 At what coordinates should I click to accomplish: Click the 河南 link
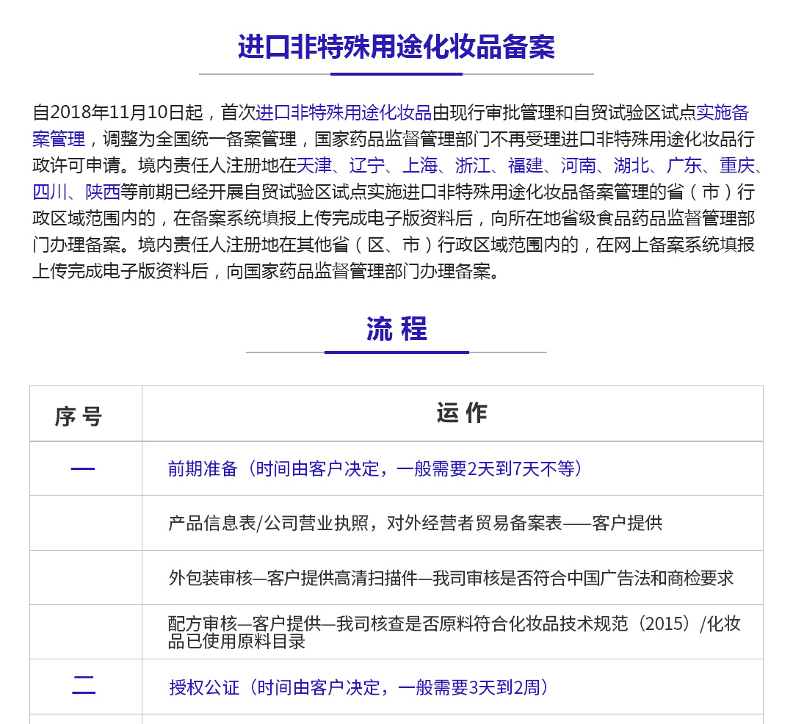click(x=578, y=165)
